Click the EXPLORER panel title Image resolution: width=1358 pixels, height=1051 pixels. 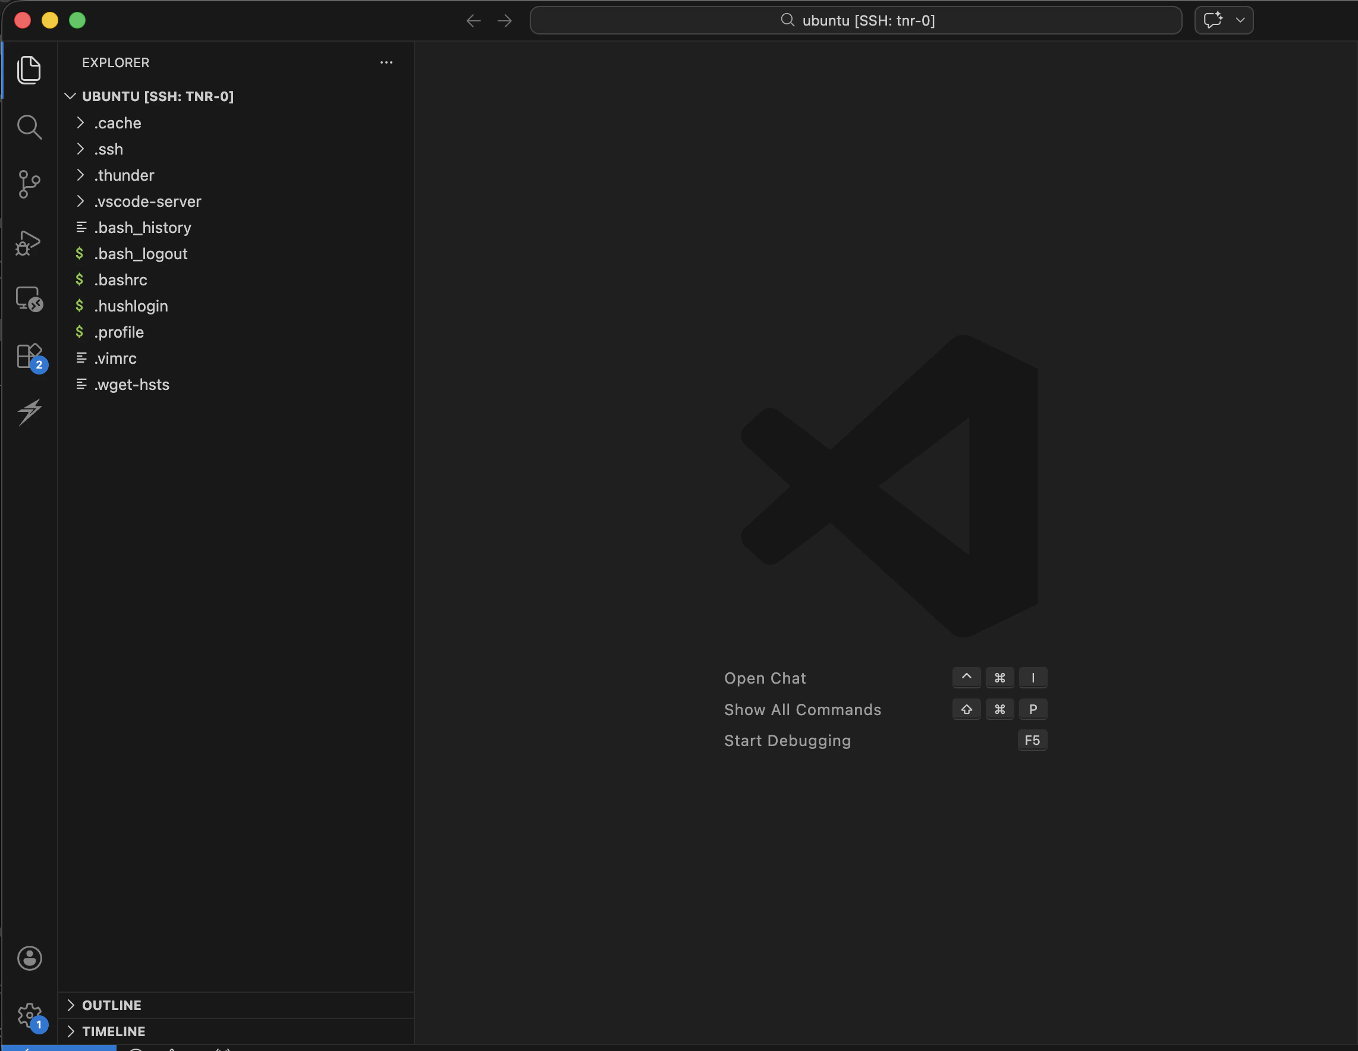[x=116, y=62]
